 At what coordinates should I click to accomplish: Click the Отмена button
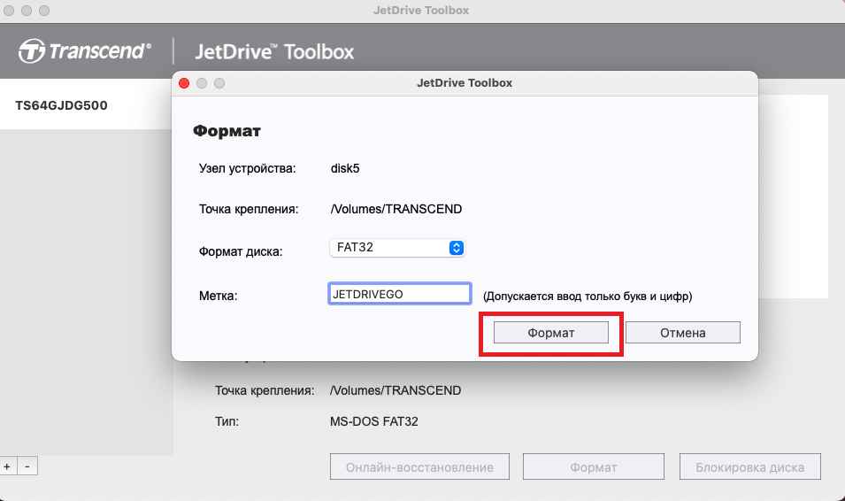coord(683,333)
